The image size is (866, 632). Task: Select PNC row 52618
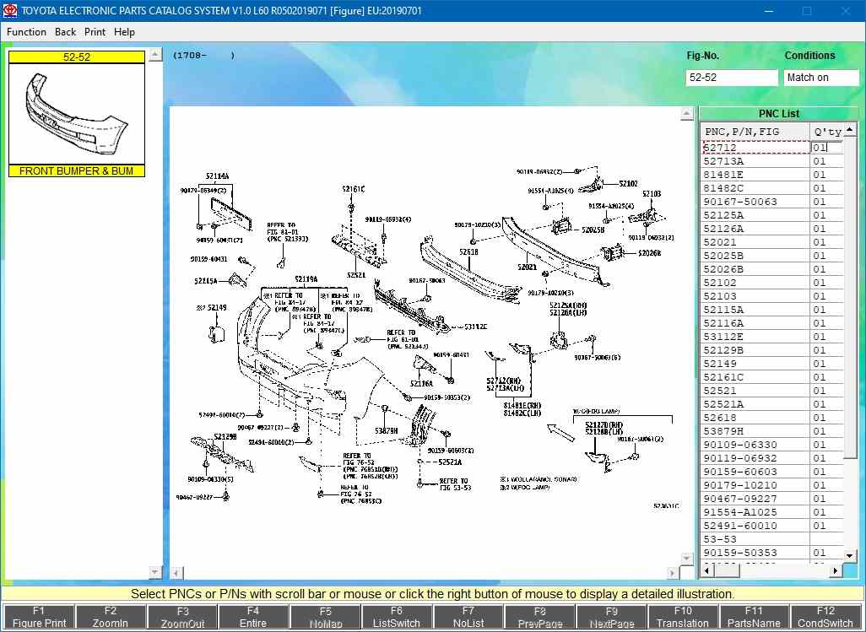coord(772,418)
